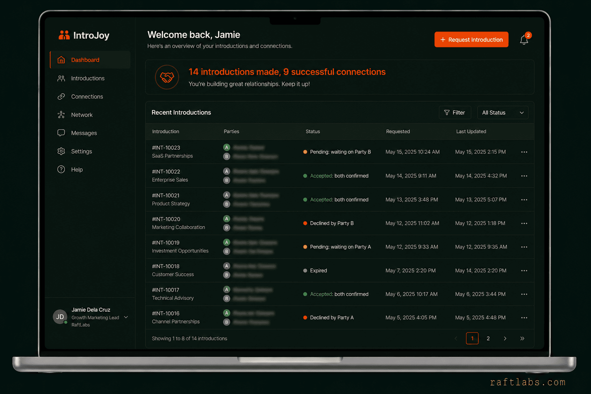Open more options for #INT-10022
Image resolution: width=591 pixels, height=394 pixels.
click(524, 176)
